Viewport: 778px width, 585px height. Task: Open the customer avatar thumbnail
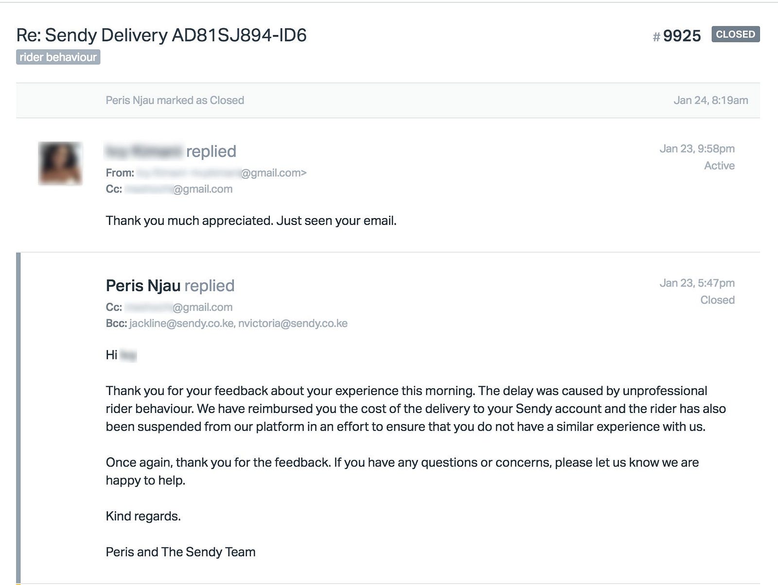tap(60, 163)
